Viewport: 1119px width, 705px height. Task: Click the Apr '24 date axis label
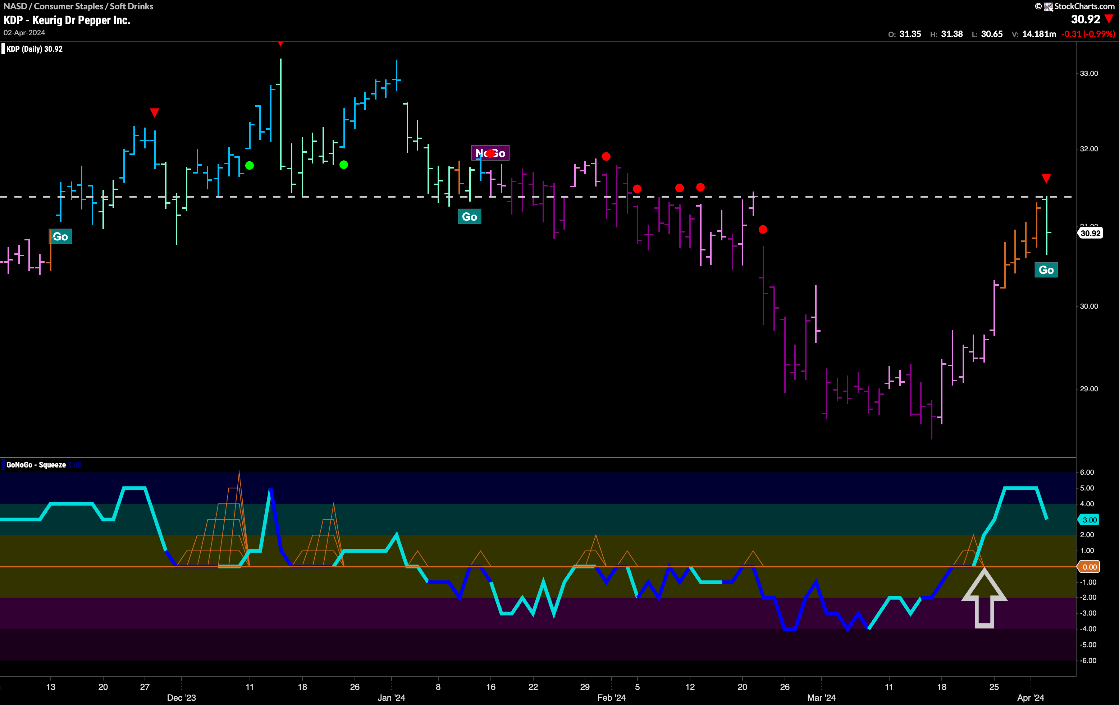point(1031,697)
